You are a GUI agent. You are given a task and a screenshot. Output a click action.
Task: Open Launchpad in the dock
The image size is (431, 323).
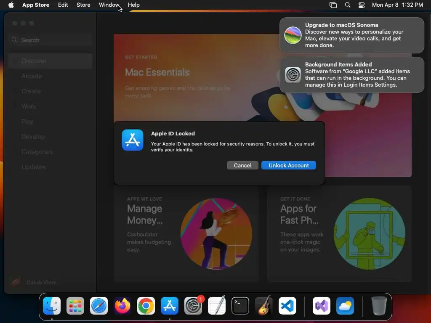point(75,306)
